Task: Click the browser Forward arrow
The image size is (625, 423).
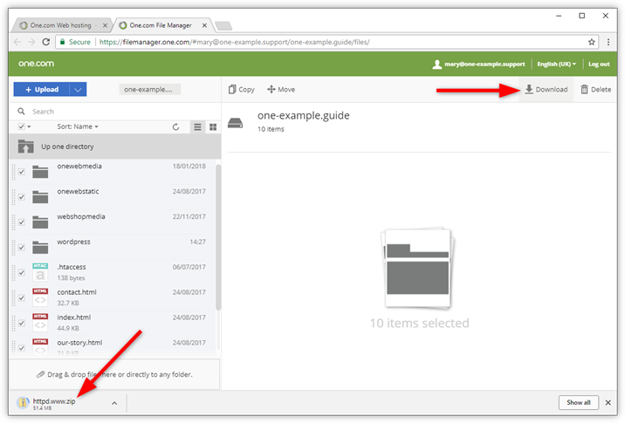Action: click(x=31, y=42)
